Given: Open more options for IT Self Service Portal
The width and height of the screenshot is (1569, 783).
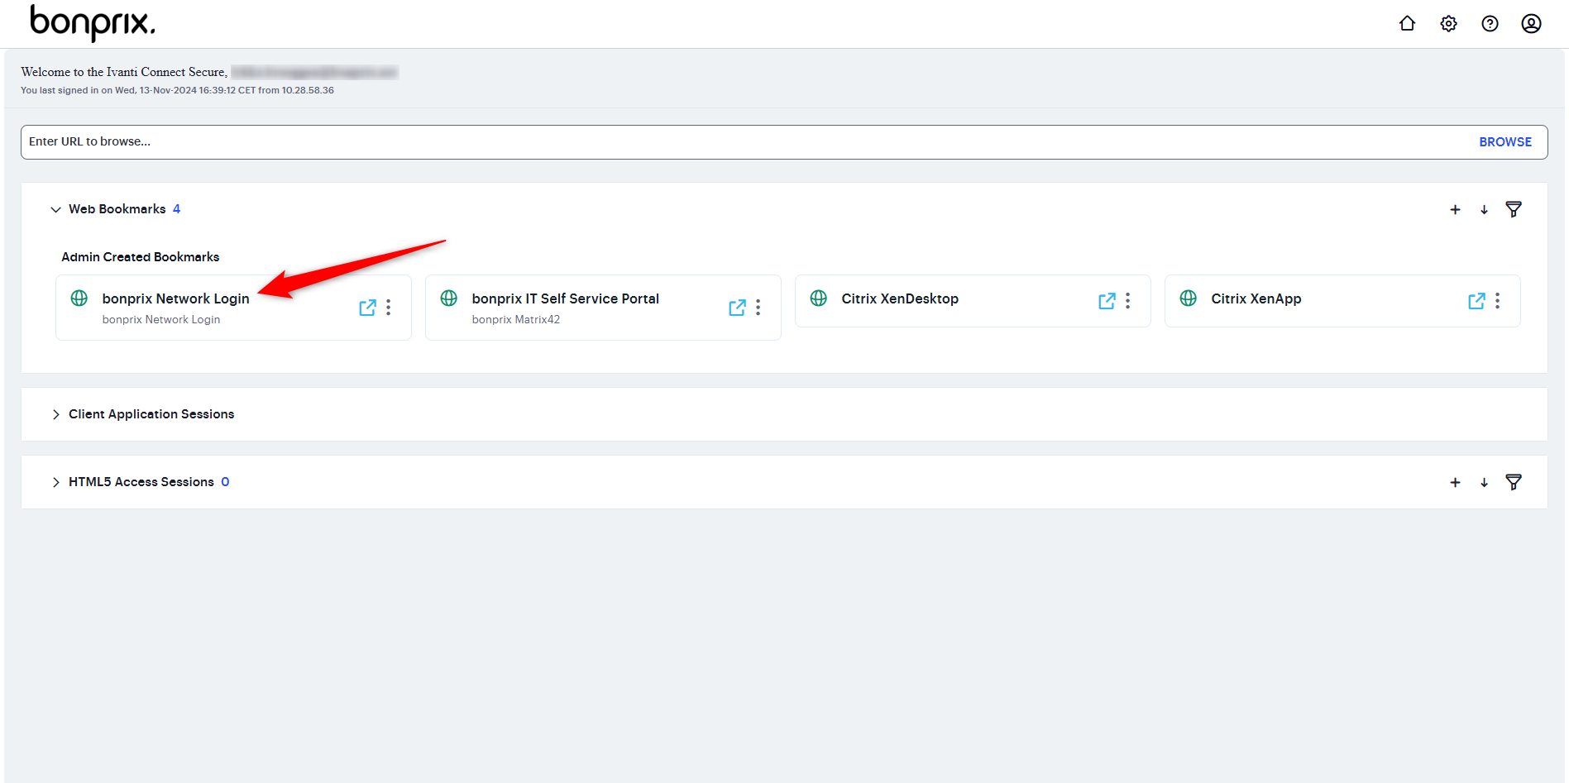Looking at the screenshot, I should 758,308.
